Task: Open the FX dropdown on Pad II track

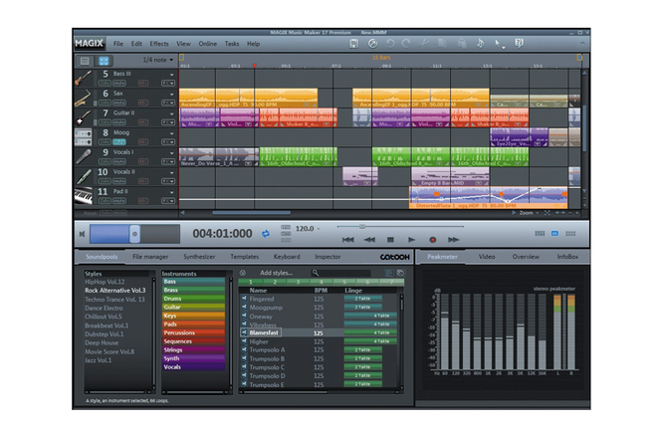Action: pyautogui.click(x=168, y=201)
